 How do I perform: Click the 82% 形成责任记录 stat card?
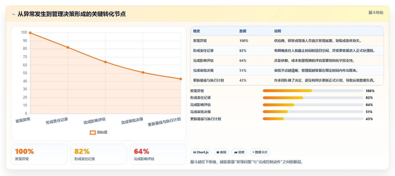pos(99,154)
